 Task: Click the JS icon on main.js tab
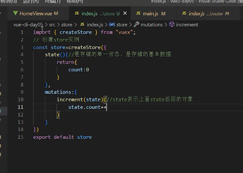[138, 13]
